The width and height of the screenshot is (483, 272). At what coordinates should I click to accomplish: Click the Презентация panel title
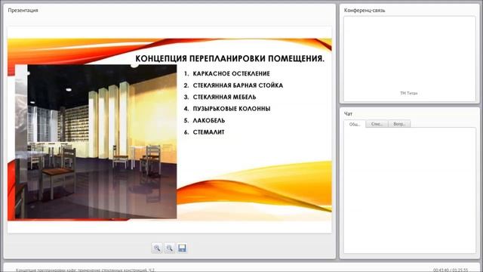(23, 10)
